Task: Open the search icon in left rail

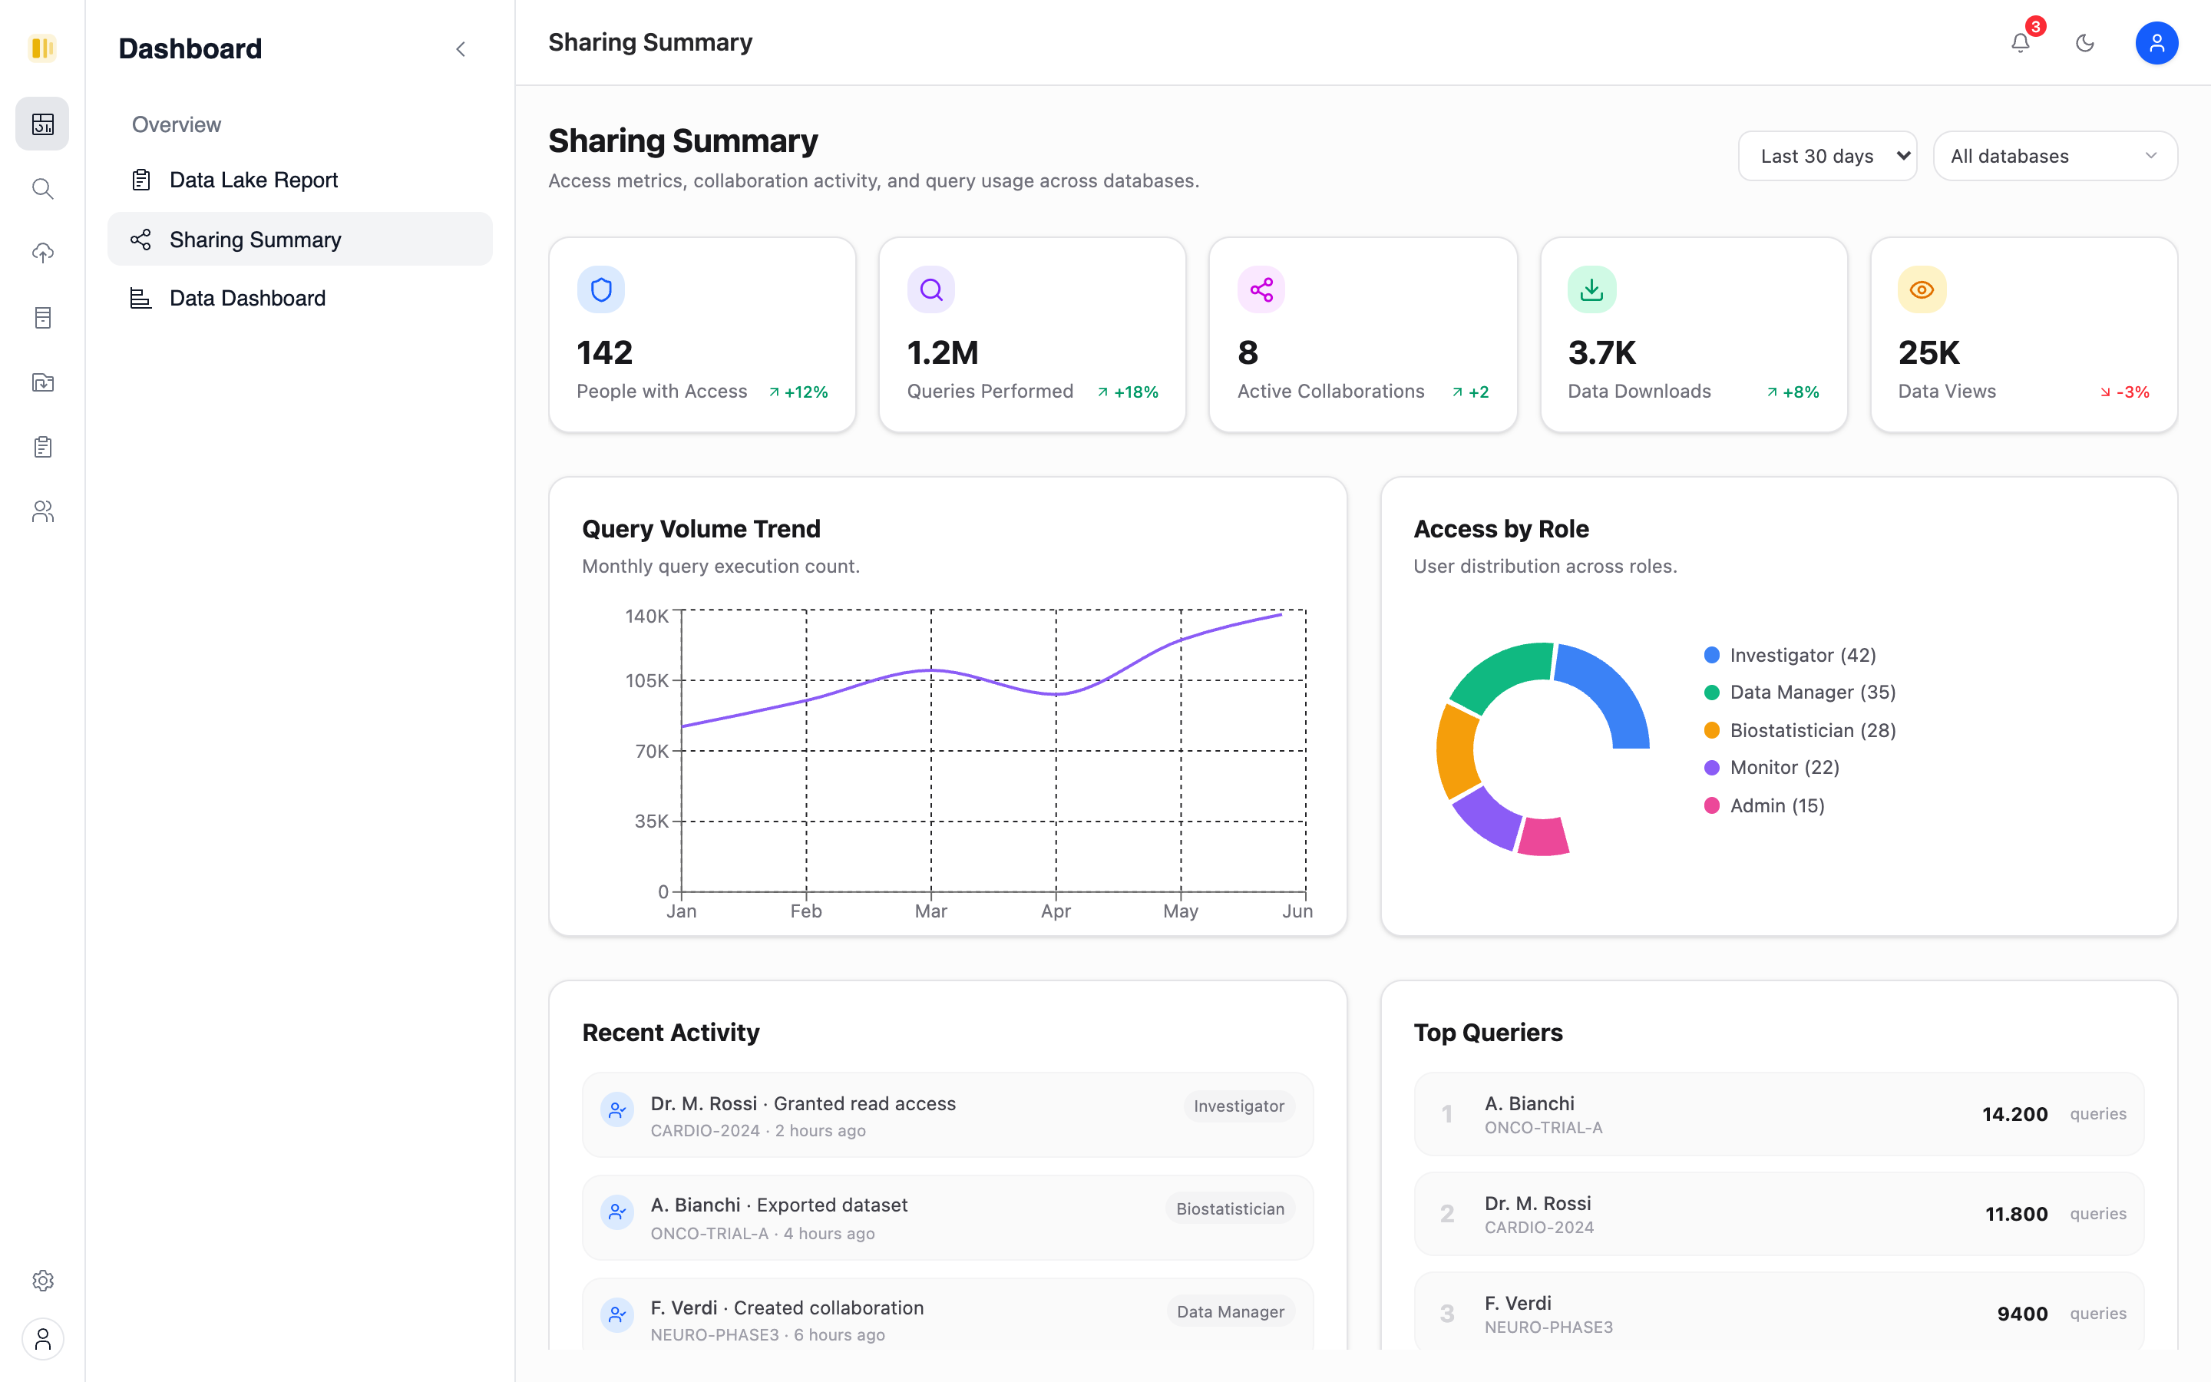Action: pyautogui.click(x=42, y=188)
